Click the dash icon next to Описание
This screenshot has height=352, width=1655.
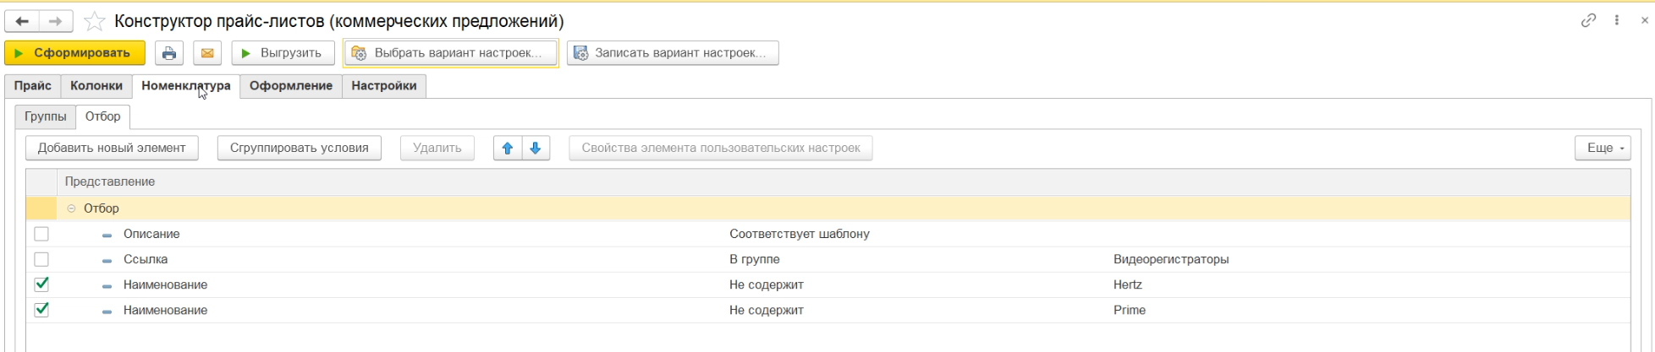(107, 235)
